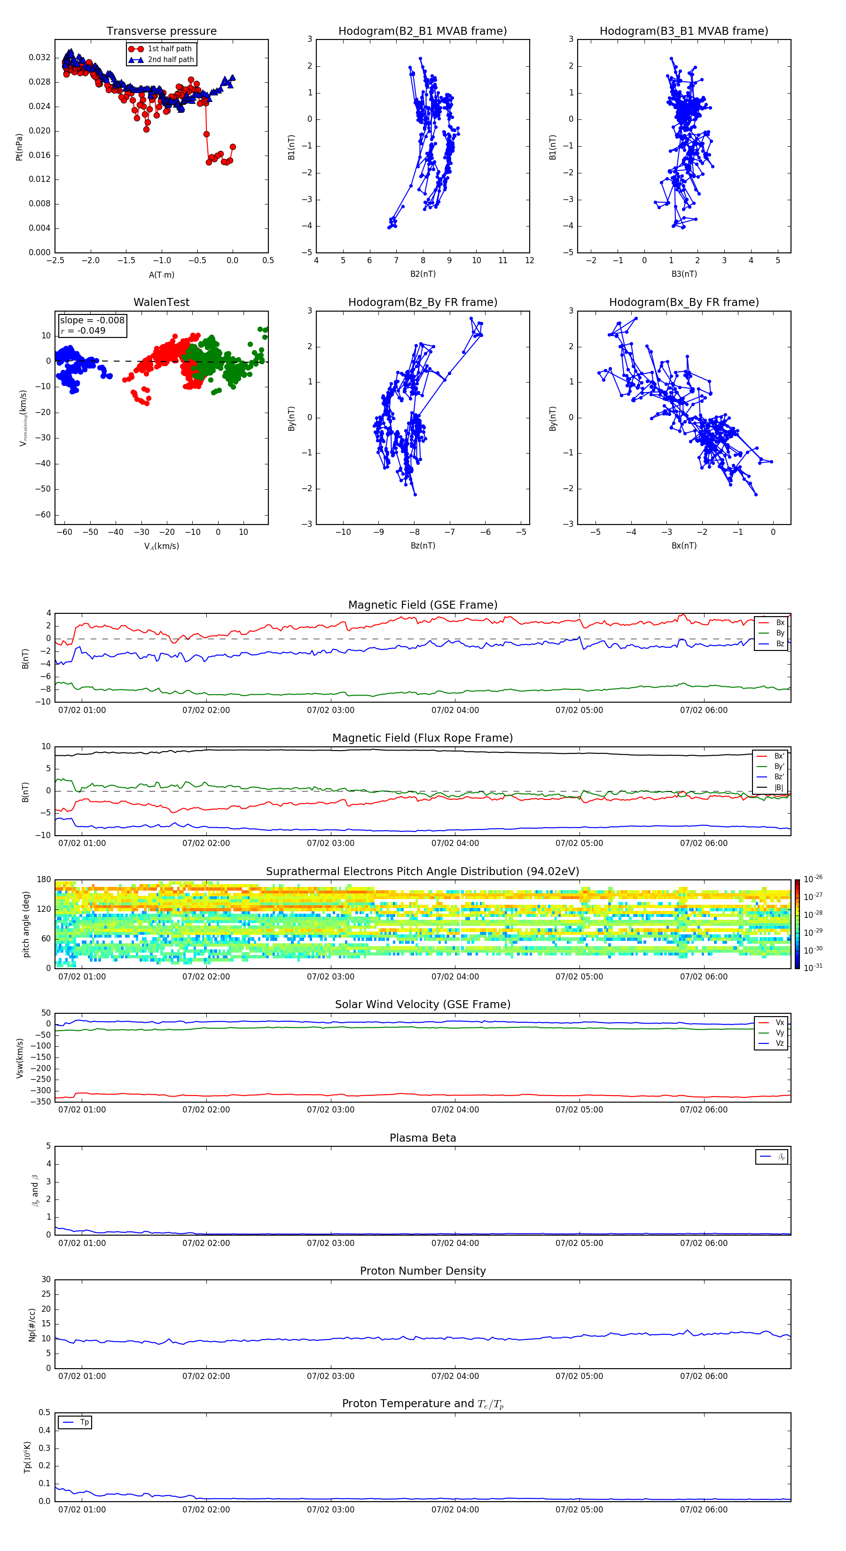Click the 'Hodogram(B3_B1 MVAB frame)' title
Image resolution: width=846 pixels, height=1551 pixels.
pyautogui.click(x=684, y=31)
